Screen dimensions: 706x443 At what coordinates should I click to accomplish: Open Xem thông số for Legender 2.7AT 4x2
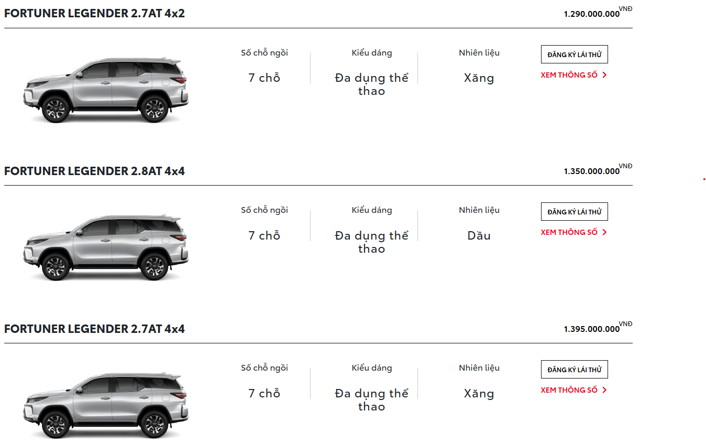pos(573,75)
